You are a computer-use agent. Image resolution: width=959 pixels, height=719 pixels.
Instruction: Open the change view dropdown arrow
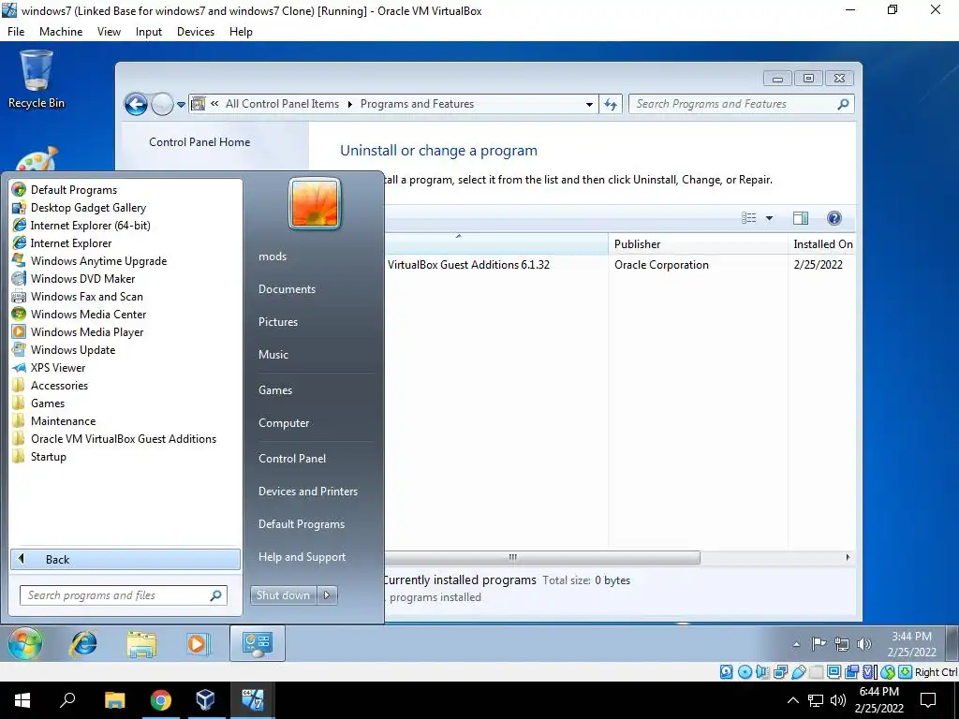(x=770, y=218)
